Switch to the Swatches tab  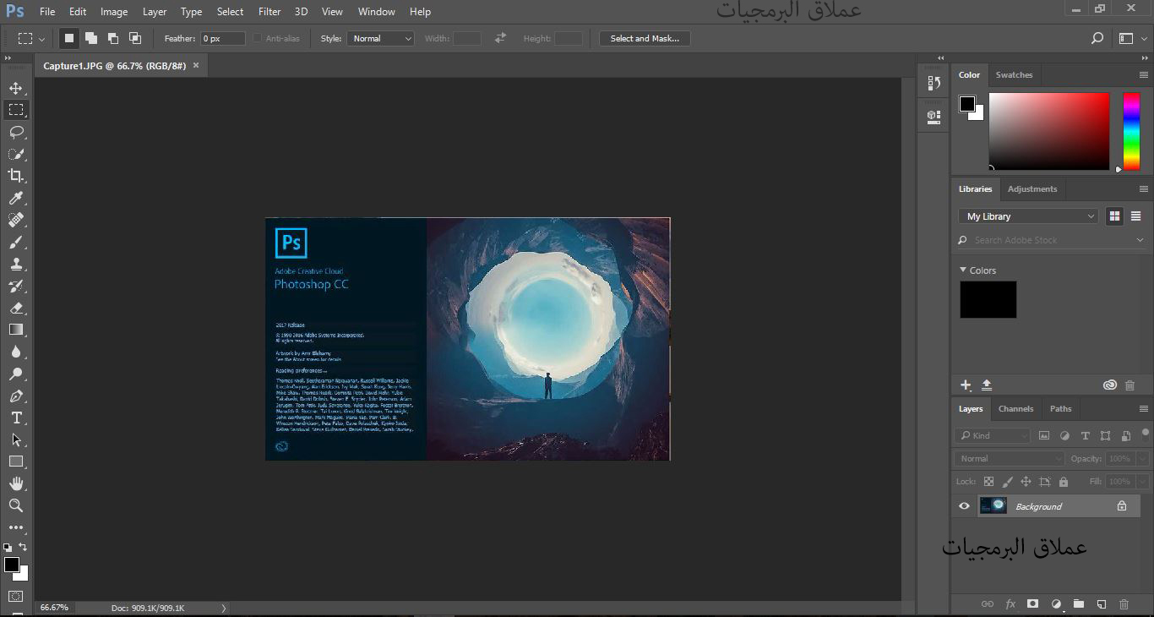tap(1014, 75)
